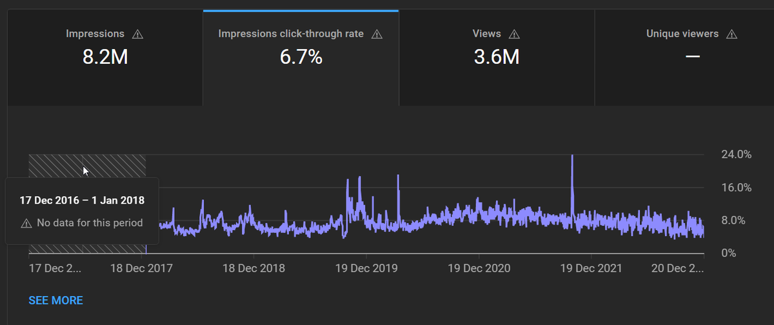Switch to the Views tab
Image resolution: width=774 pixels, height=325 pixels.
point(496,57)
